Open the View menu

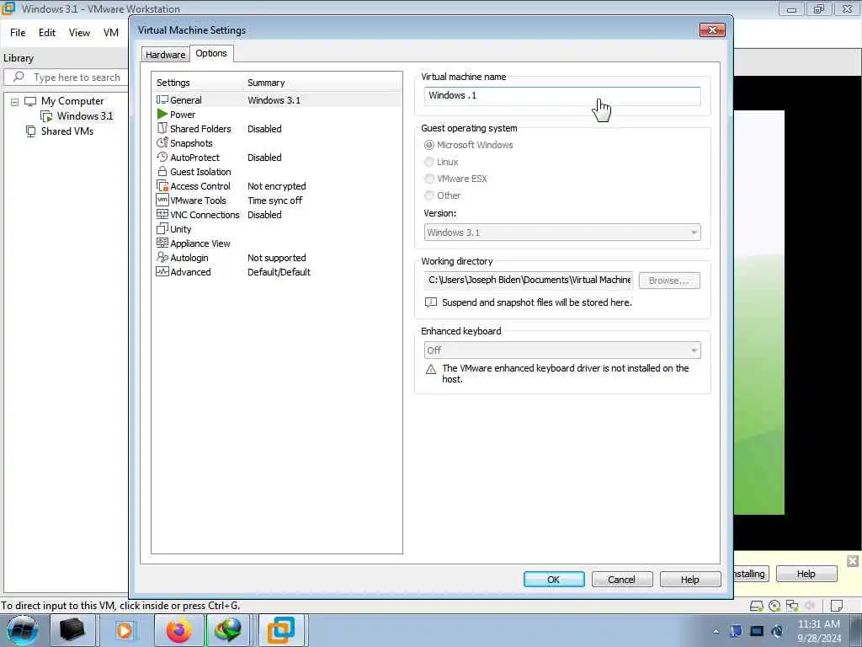click(x=79, y=33)
